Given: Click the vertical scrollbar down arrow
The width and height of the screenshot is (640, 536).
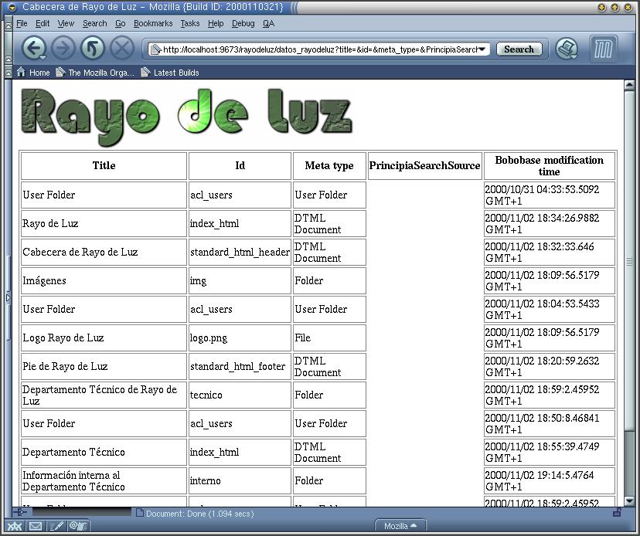Looking at the screenshot, I should (x=629, y=500).
